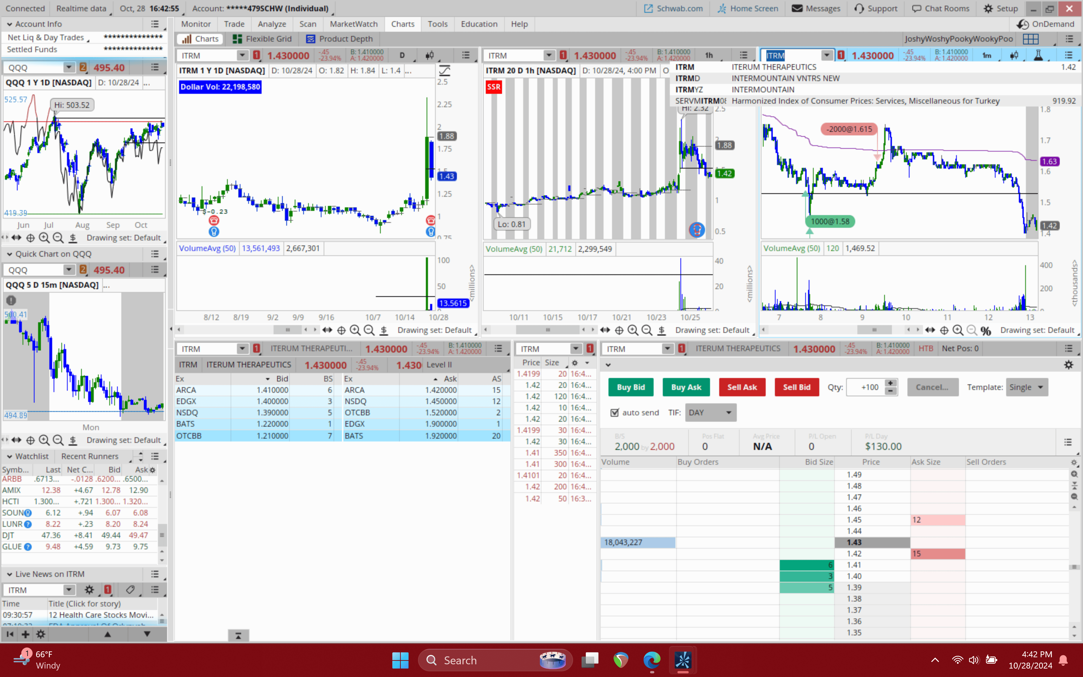Toggle the auto send checkbox
Screen dimensions: 1083x677
tap(615, 412)
